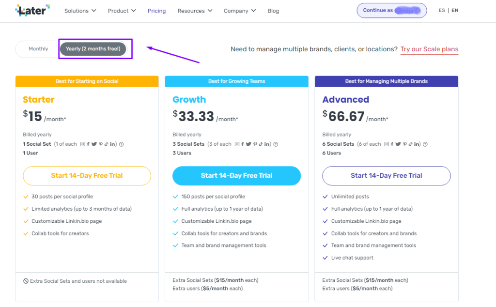Viewport: 496px width, 307px height.
Task: Select Yearly (2 months free!) billing
Action: tap(93, 49)
